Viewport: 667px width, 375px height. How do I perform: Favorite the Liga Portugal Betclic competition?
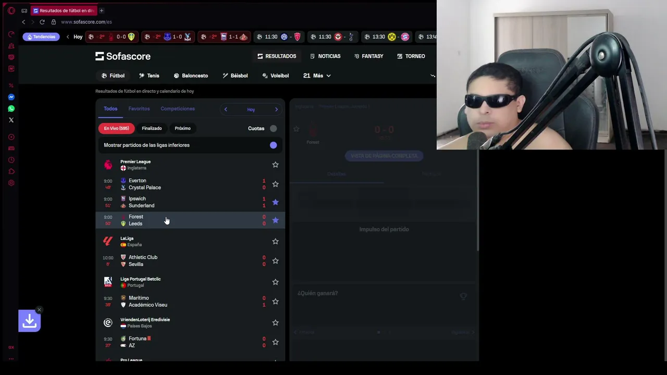(275, 282)
